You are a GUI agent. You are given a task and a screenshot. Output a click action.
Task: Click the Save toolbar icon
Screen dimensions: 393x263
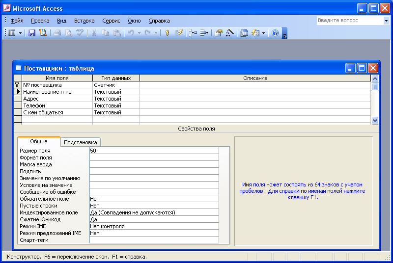[x=32, y=33]
